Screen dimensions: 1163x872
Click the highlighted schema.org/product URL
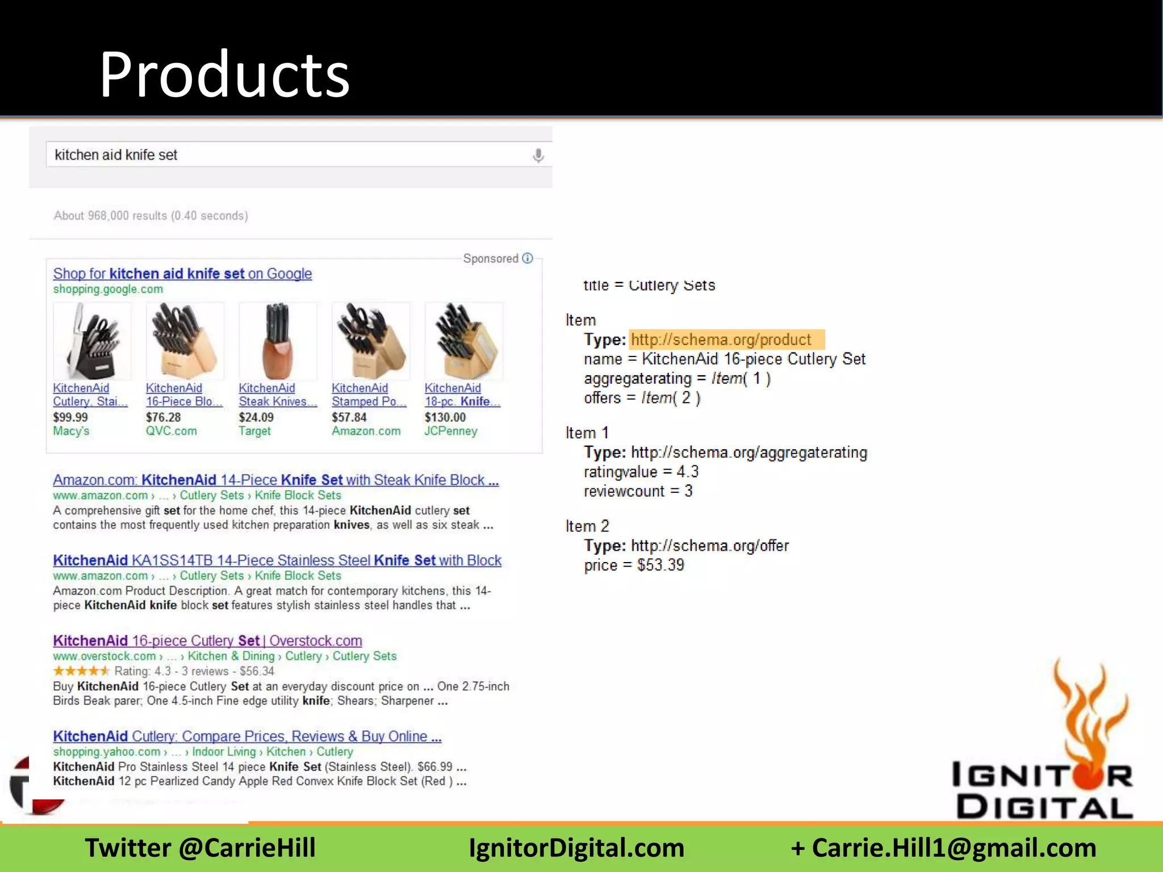pyautogui.click(x=721, y=340)
